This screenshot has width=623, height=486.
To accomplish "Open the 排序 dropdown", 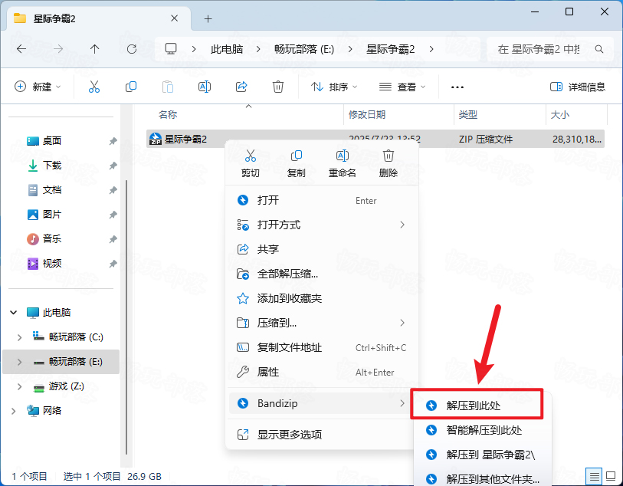I will (334, 87).
